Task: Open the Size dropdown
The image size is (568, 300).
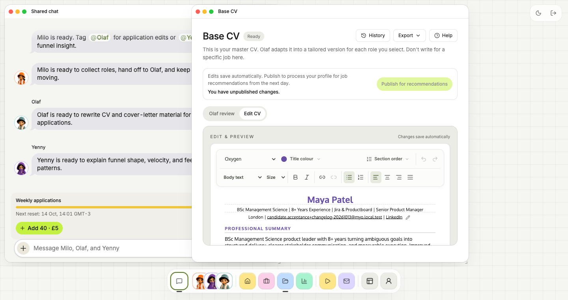Action: (x=276, y=177)
